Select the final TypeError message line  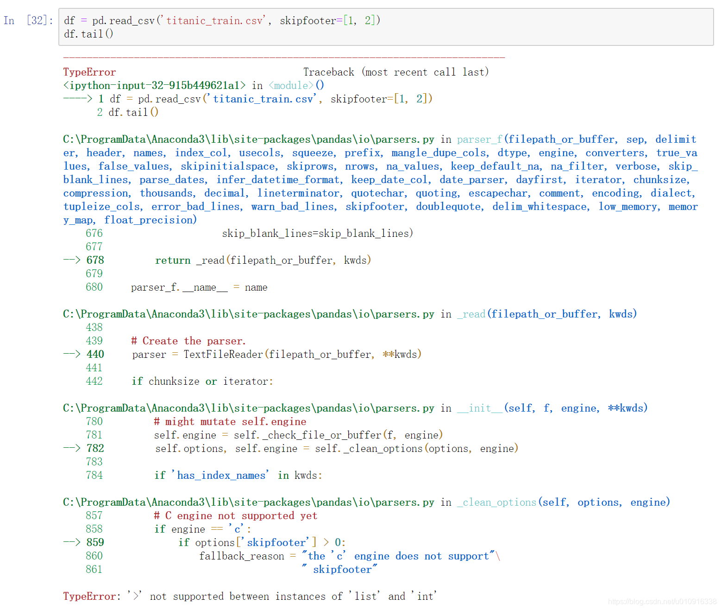point(250,596)
